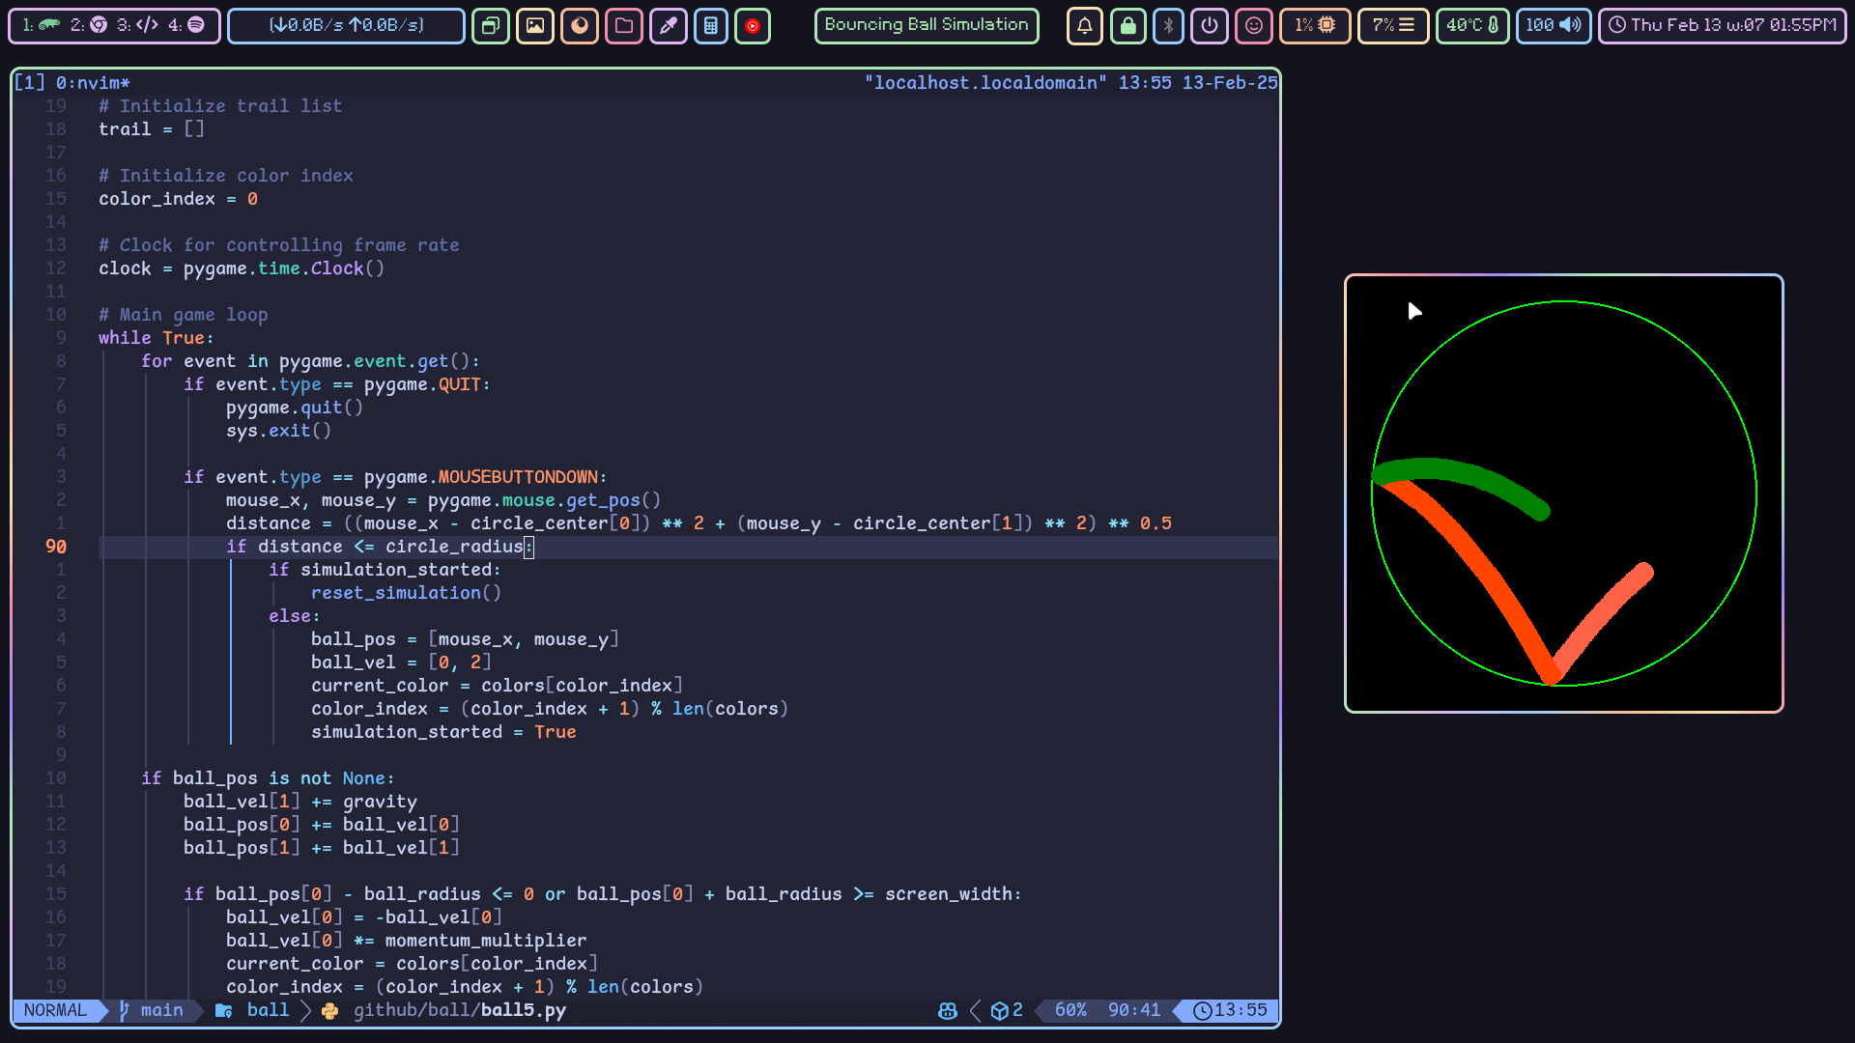This screenshot has width=1855, height=1043.
Task: Toggle mute on the 100 volume module
Action: [x=1554, y=26]
